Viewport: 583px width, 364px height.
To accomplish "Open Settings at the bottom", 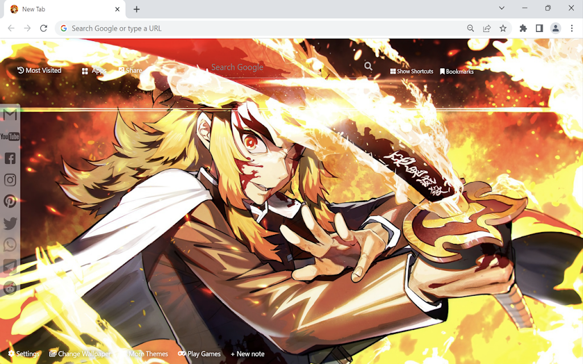I will (24, 354).
